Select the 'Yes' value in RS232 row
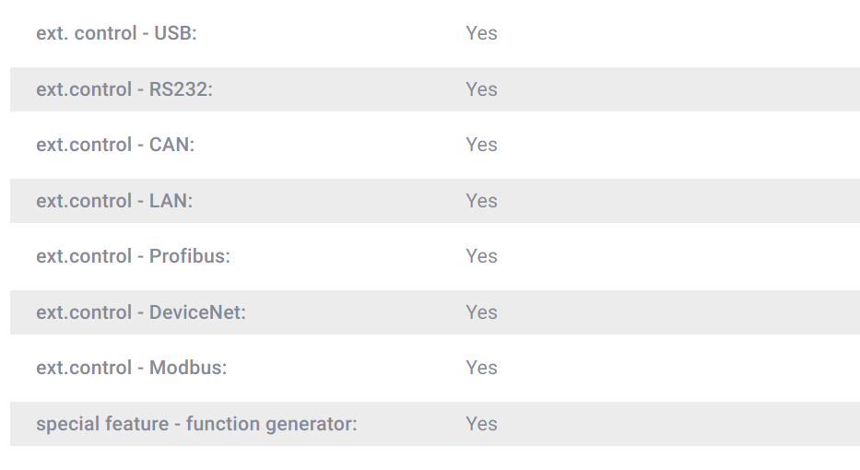 (481, 89)
